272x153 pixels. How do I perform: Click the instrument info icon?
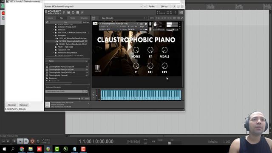tap(145, 24)
